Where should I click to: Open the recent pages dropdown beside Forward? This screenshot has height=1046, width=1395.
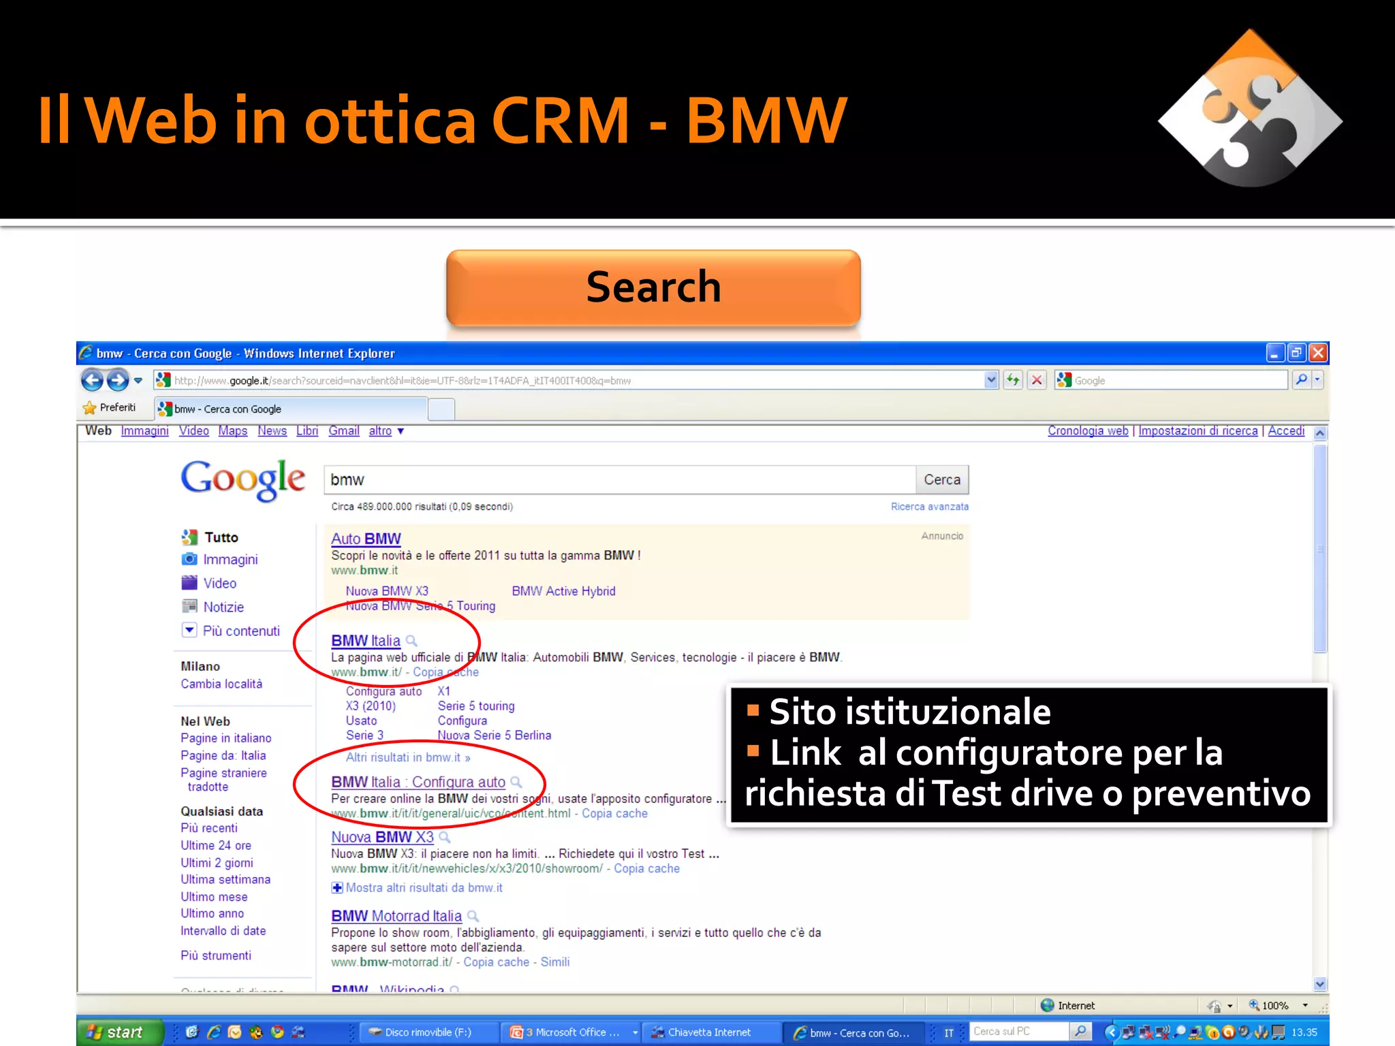138,381
